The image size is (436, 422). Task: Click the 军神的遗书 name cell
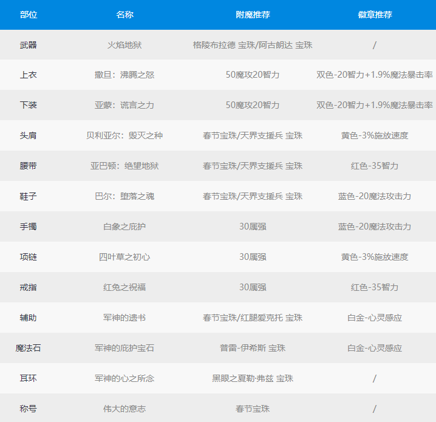click(x=124, y=317)
